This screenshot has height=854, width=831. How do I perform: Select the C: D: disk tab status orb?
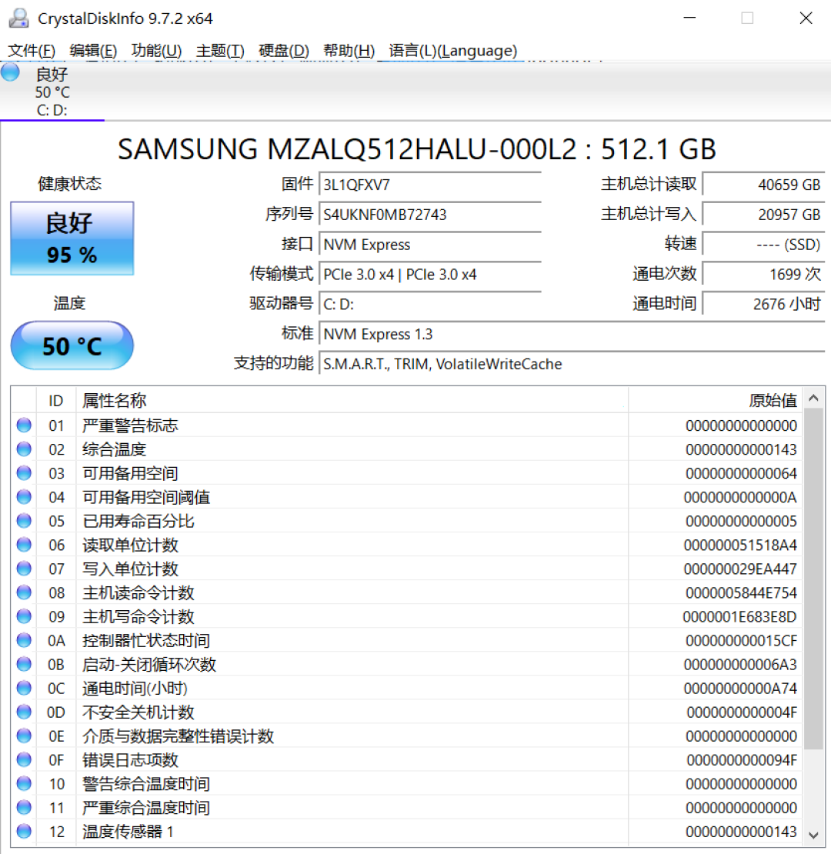pyautogui.click(x=10, y=72)
